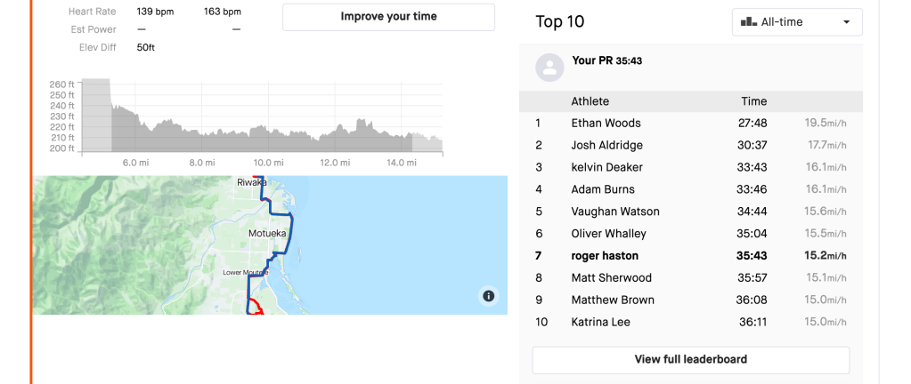Select Vaughan Watson in leaderboard

click(615, 212)
